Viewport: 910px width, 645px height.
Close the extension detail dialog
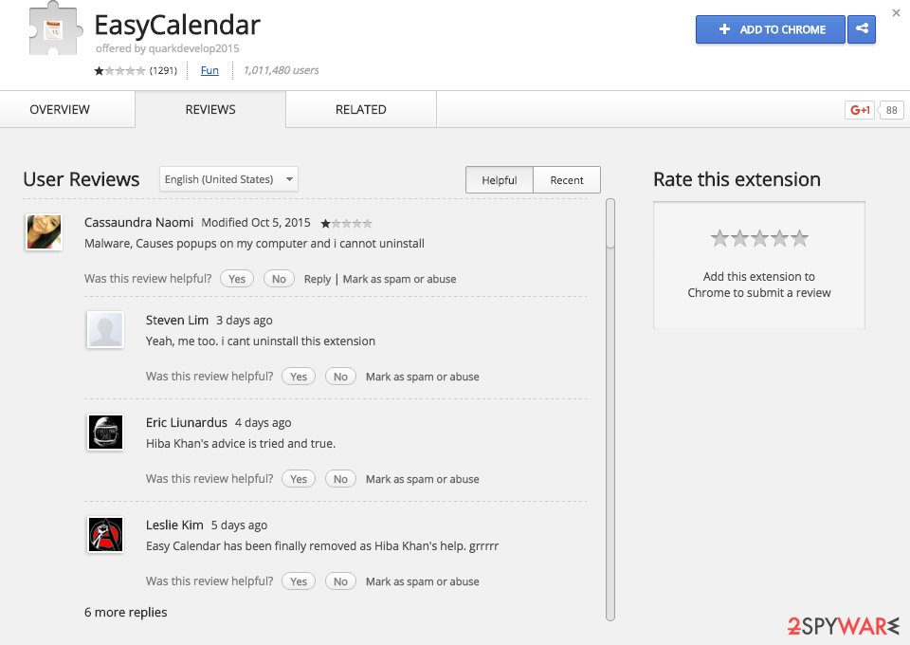coord(896,12)
